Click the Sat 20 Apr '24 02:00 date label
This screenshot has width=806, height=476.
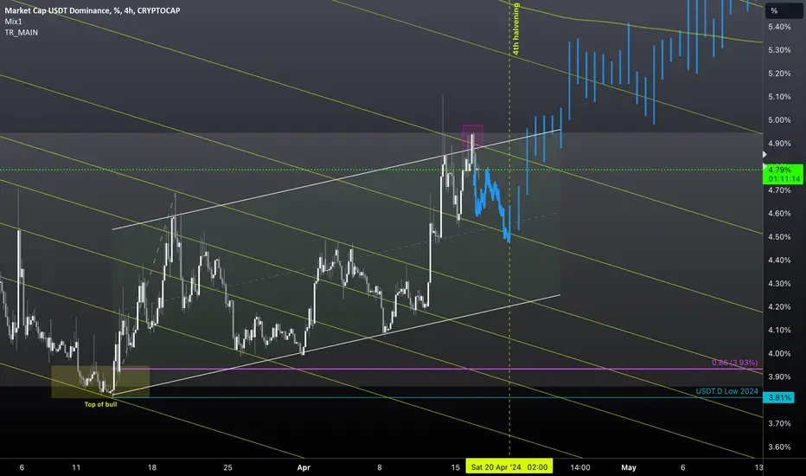point(509,467)
